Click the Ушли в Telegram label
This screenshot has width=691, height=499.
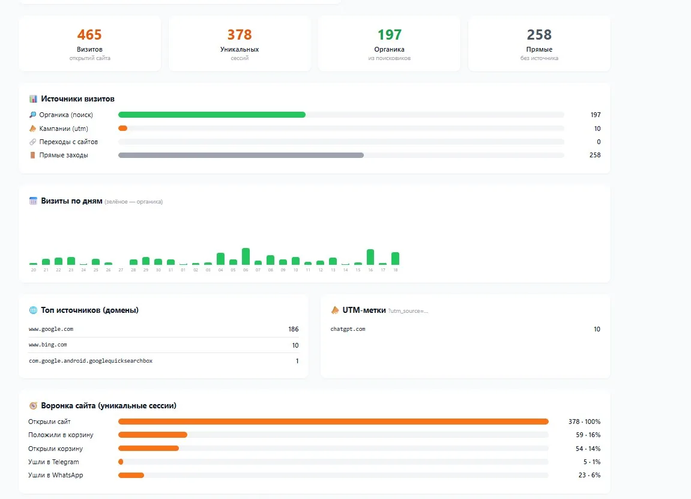54,462
